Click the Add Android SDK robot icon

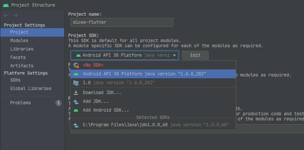pyautogui.click(x=76, y=110)
